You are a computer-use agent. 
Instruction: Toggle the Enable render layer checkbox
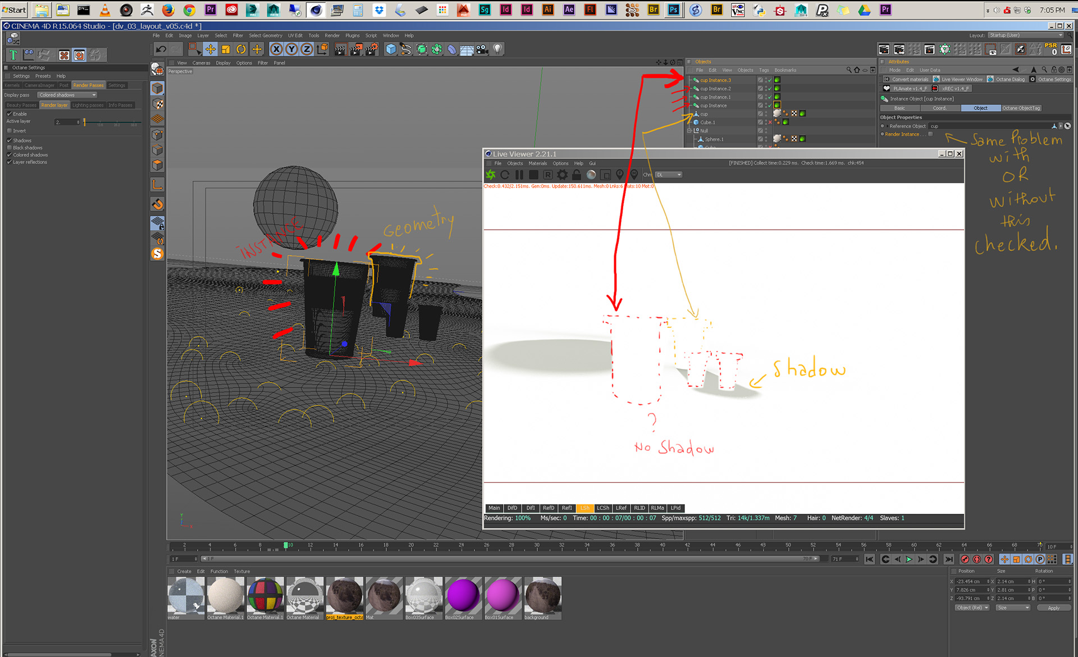coord(9,114)
